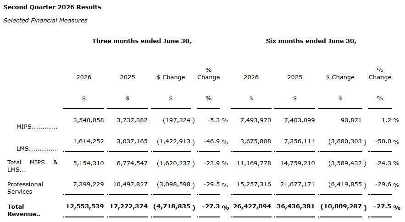
Task: Click the three-month '% Change' column header
Action: (x=208, y=74)
